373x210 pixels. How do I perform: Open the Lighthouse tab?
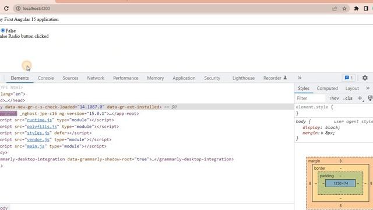tap(244, 78)
